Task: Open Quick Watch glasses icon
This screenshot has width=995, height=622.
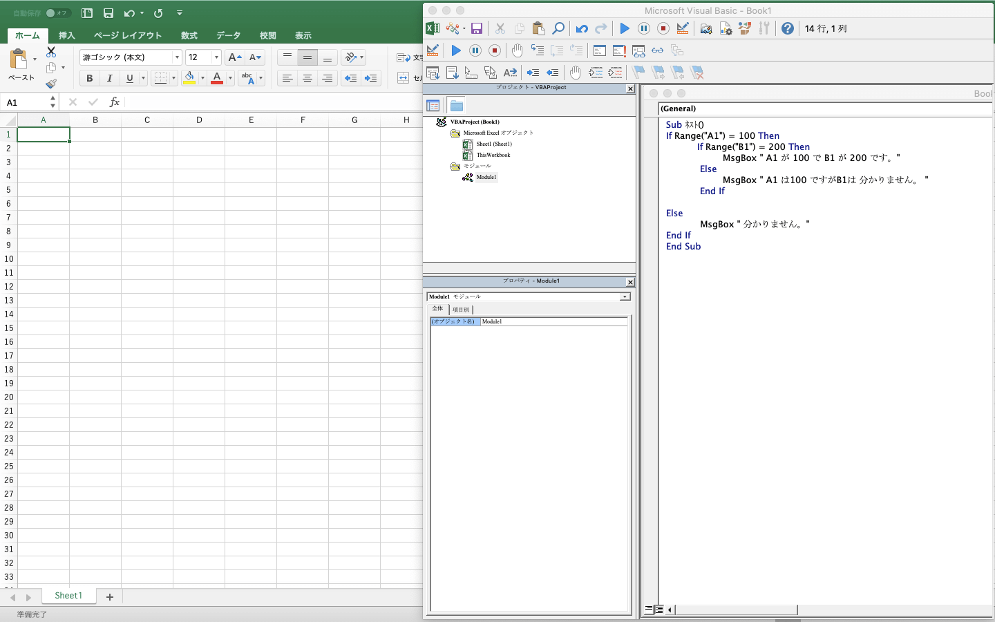Action: [658, 50]
